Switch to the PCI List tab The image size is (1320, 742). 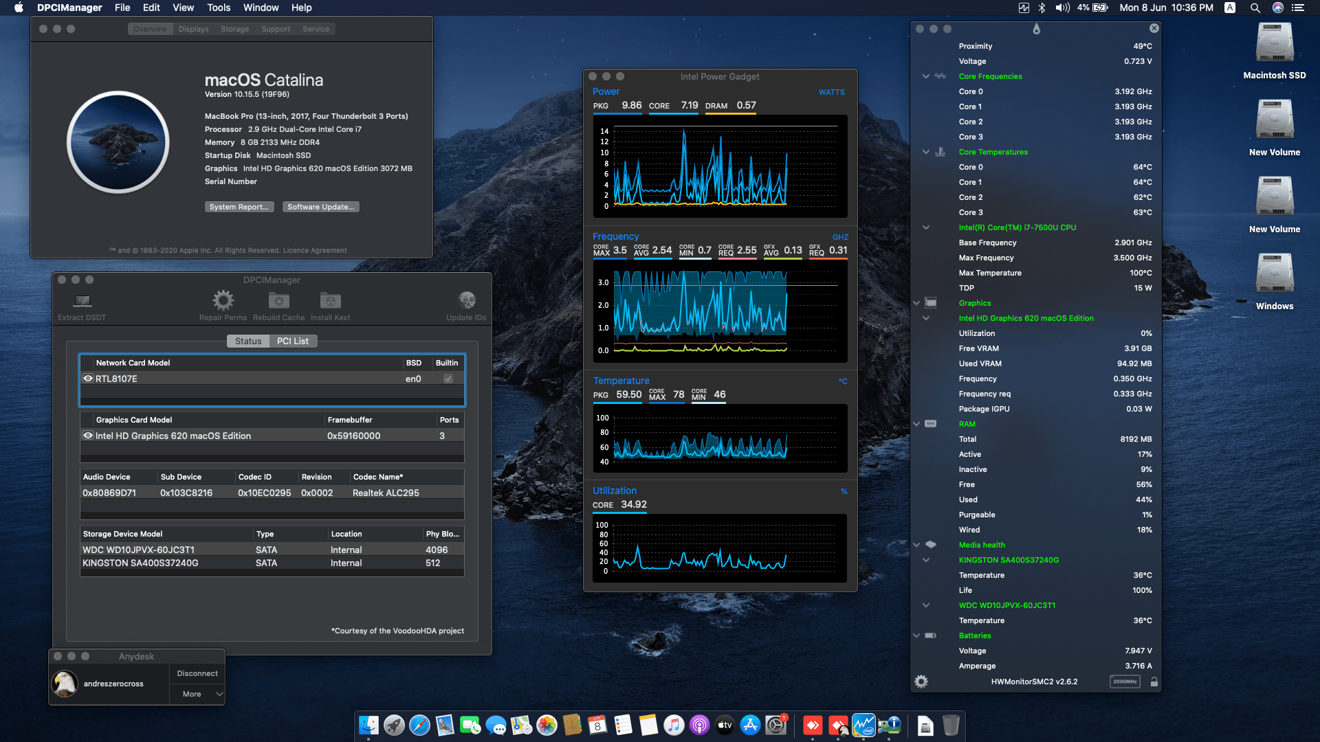[x=293, y=341]
